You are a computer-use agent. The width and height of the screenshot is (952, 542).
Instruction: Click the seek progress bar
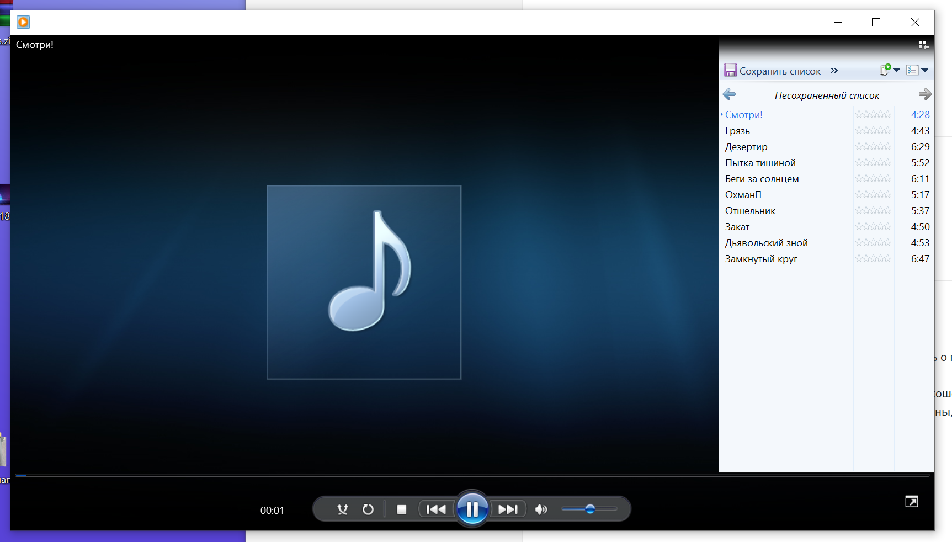(x=472, y=475)
